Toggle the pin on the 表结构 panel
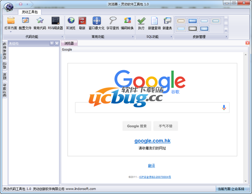This screenshot has width=252, height=194. (x=51, y=43)
